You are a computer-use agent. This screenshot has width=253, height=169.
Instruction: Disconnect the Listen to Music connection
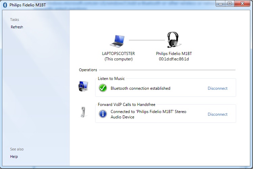tap(218, 88)
